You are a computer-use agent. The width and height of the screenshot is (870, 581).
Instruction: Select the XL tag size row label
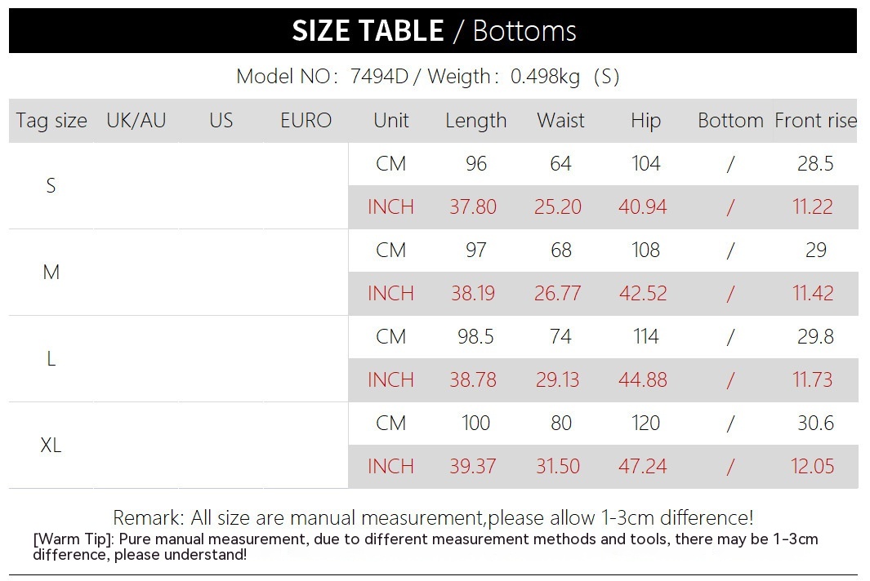click(x=51, y=446)
